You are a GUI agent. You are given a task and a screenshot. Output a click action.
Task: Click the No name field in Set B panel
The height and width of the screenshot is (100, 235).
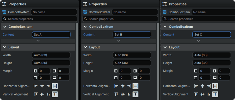click(x=134, y=12)
